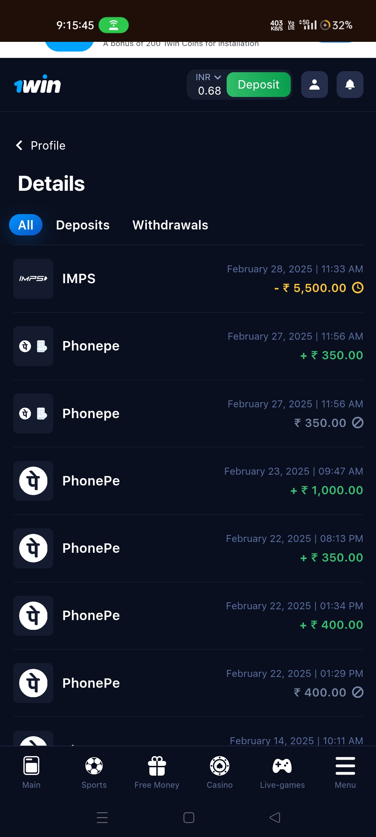This screenshot has height=837, width=376.
Task: Open the ₹1,000.00 PhonePe deposit entry
Action: coord(188,481)
